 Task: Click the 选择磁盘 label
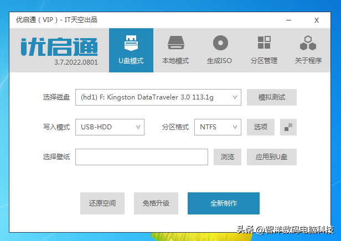tap(56, 97)
